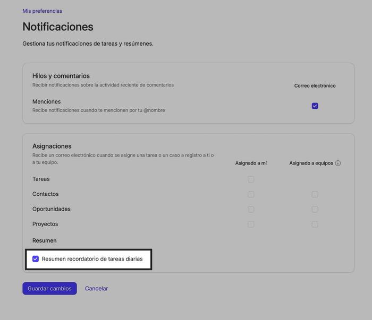Click 'Recibe notificaciones cuando te mencionen' description

pos(99,110)
